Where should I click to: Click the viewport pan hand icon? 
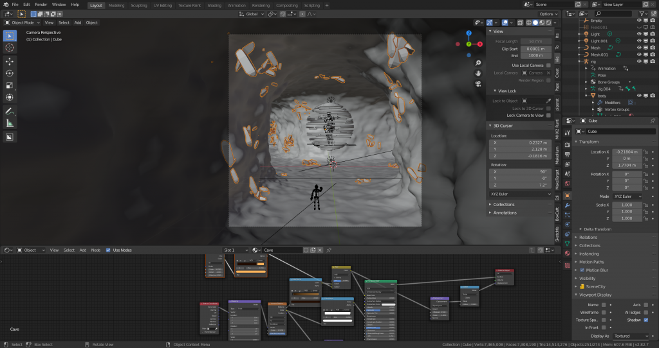(x=478, y=73)
